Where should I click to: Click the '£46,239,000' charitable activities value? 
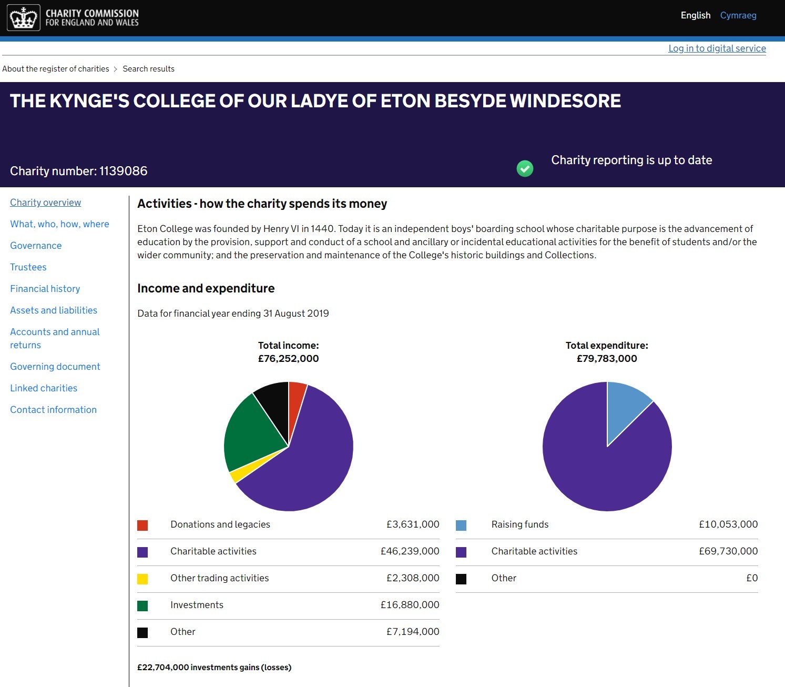pos(410,551)
